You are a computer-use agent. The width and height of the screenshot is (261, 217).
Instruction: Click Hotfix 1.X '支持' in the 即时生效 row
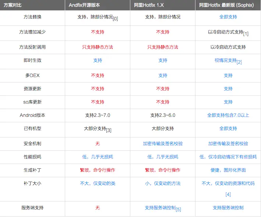[163, 60]
